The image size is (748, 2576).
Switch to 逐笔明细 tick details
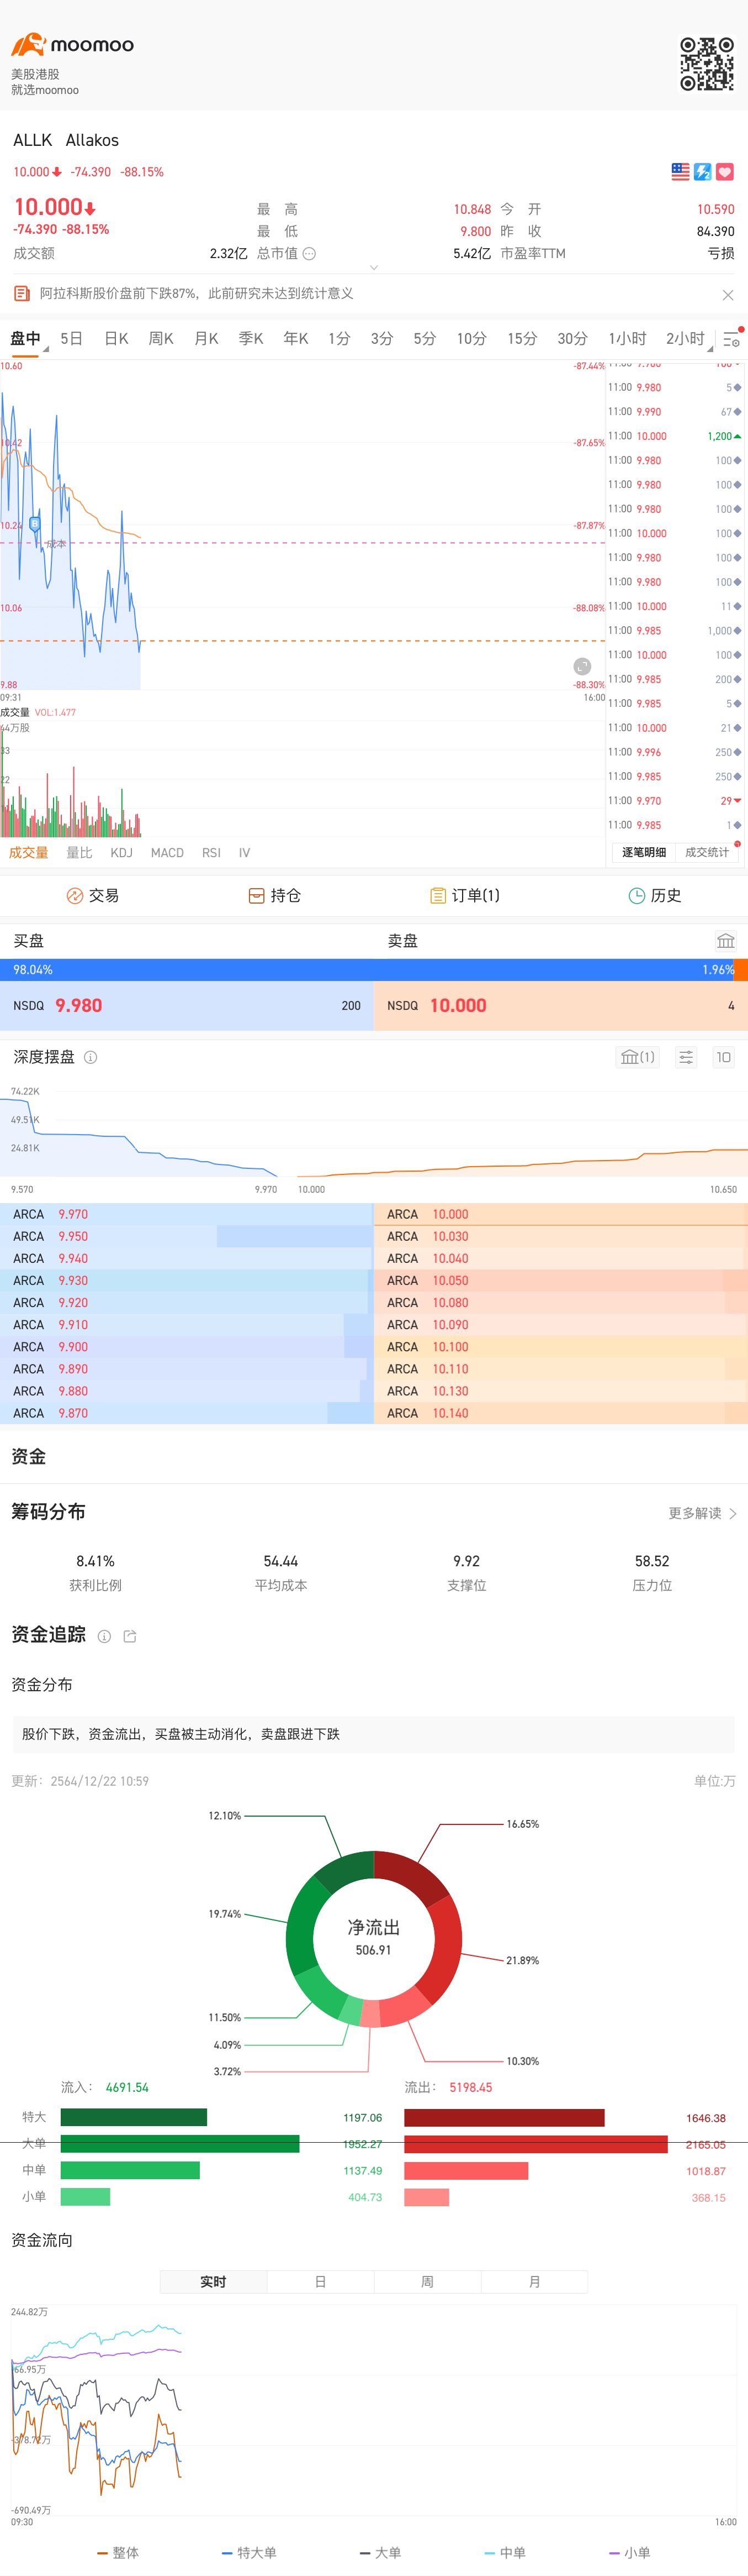pyautogui.click(x=644, y=852)
